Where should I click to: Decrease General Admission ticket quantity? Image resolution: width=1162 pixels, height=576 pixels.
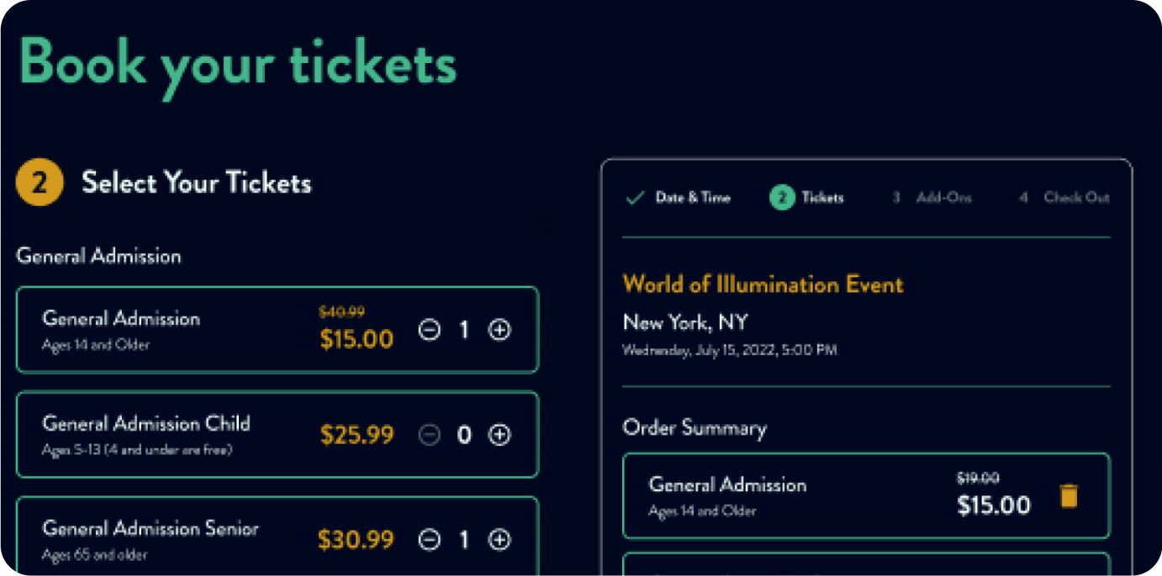point(430,331)
